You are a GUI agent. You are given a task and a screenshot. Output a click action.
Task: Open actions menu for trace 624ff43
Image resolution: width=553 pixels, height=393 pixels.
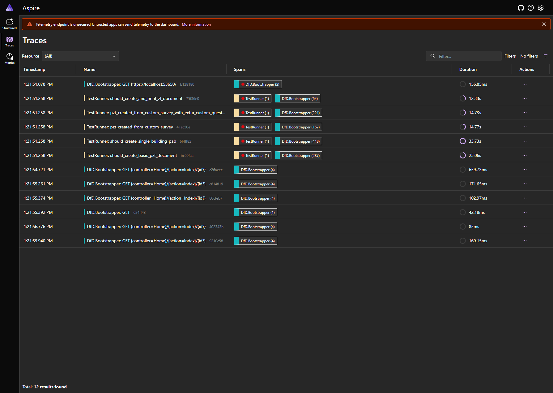[x=525, y=212]
